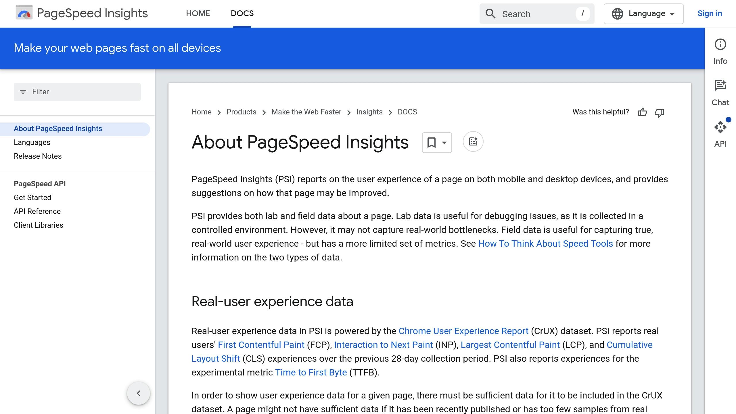Open Chrome User Experience Report link
The image size is (736, 414).
point(463,331)
